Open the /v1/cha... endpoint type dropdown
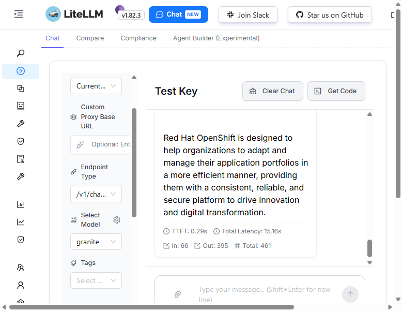This screenshot has height=311, width=402. [x=96, y=194]
